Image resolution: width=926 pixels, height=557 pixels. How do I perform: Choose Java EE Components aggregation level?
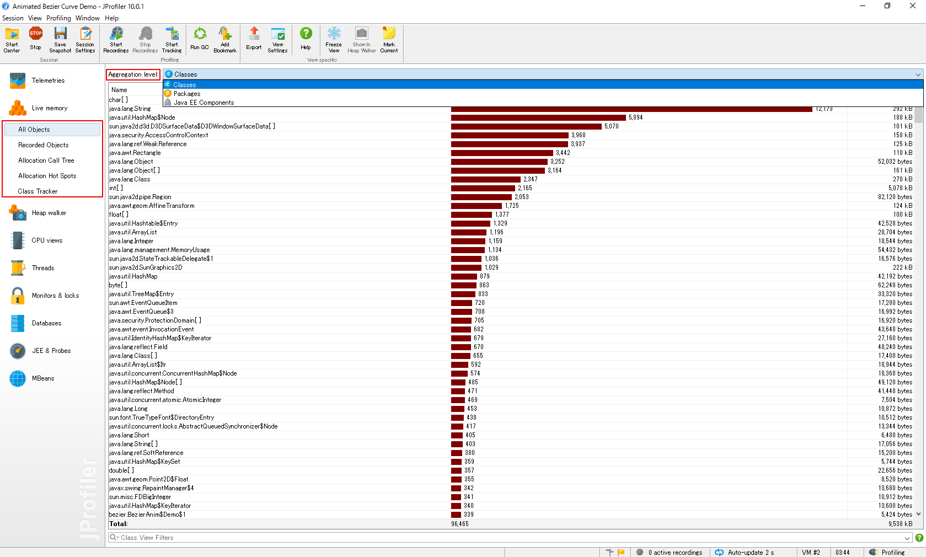[x=543, y=103]
